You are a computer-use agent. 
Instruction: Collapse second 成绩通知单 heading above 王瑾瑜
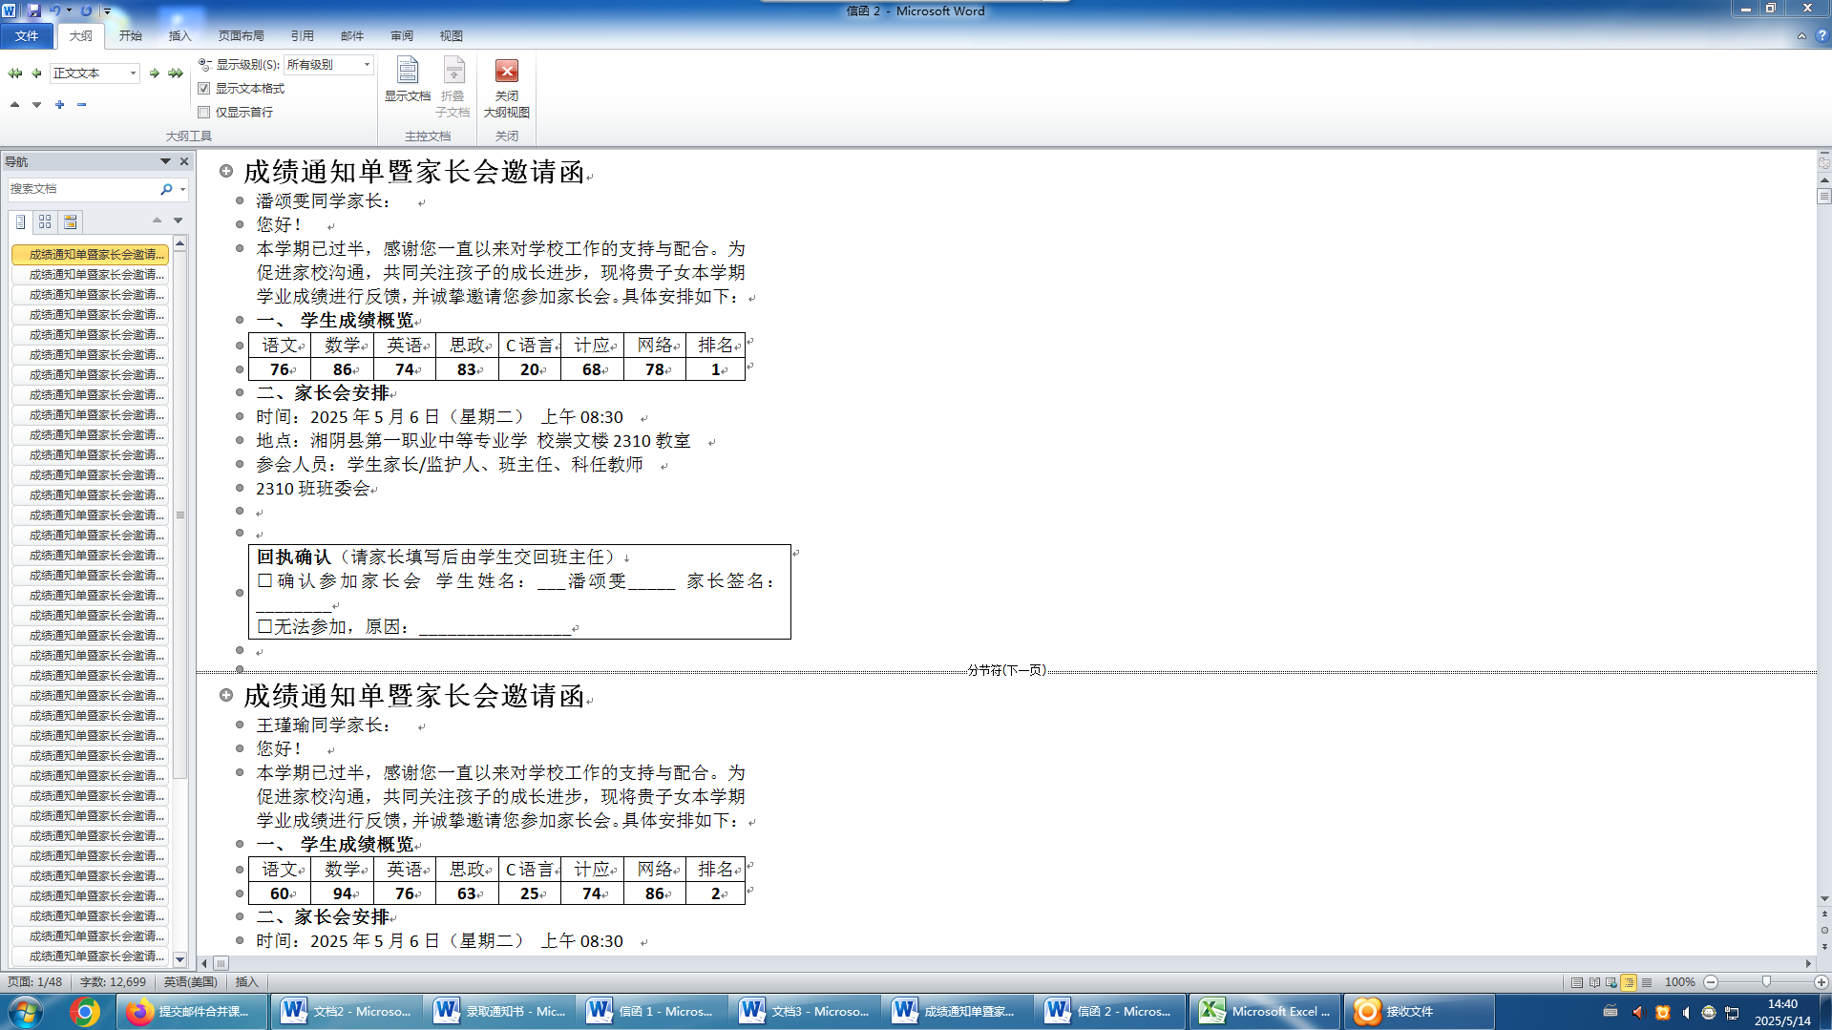click(x=226, y=695)
